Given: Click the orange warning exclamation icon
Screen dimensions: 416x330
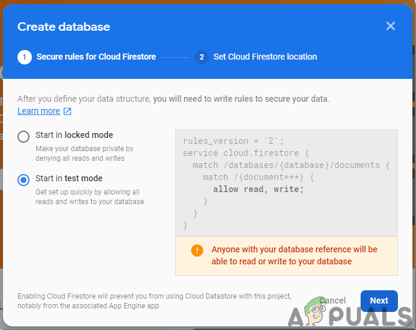Looking at the screenshot, I should pos(197,250).
